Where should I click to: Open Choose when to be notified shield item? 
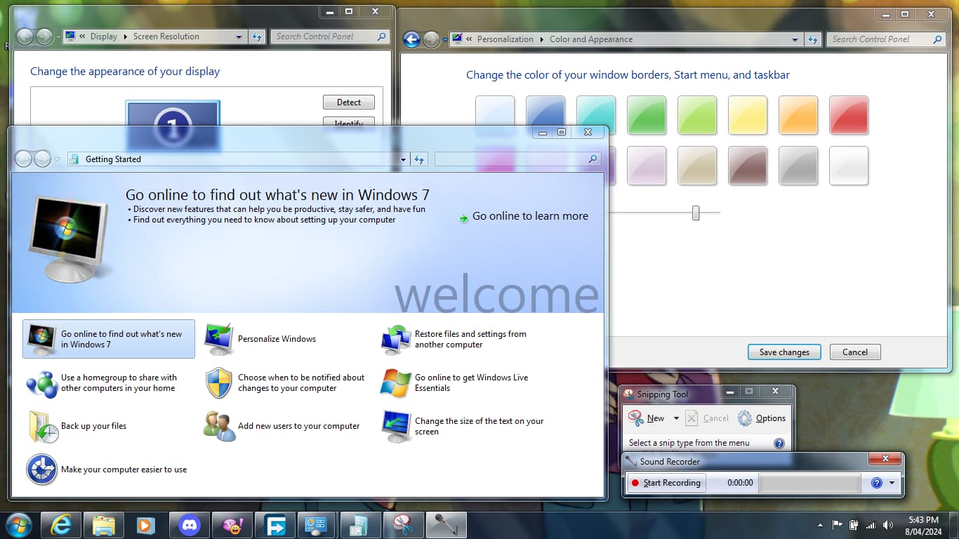click(284, 383)
